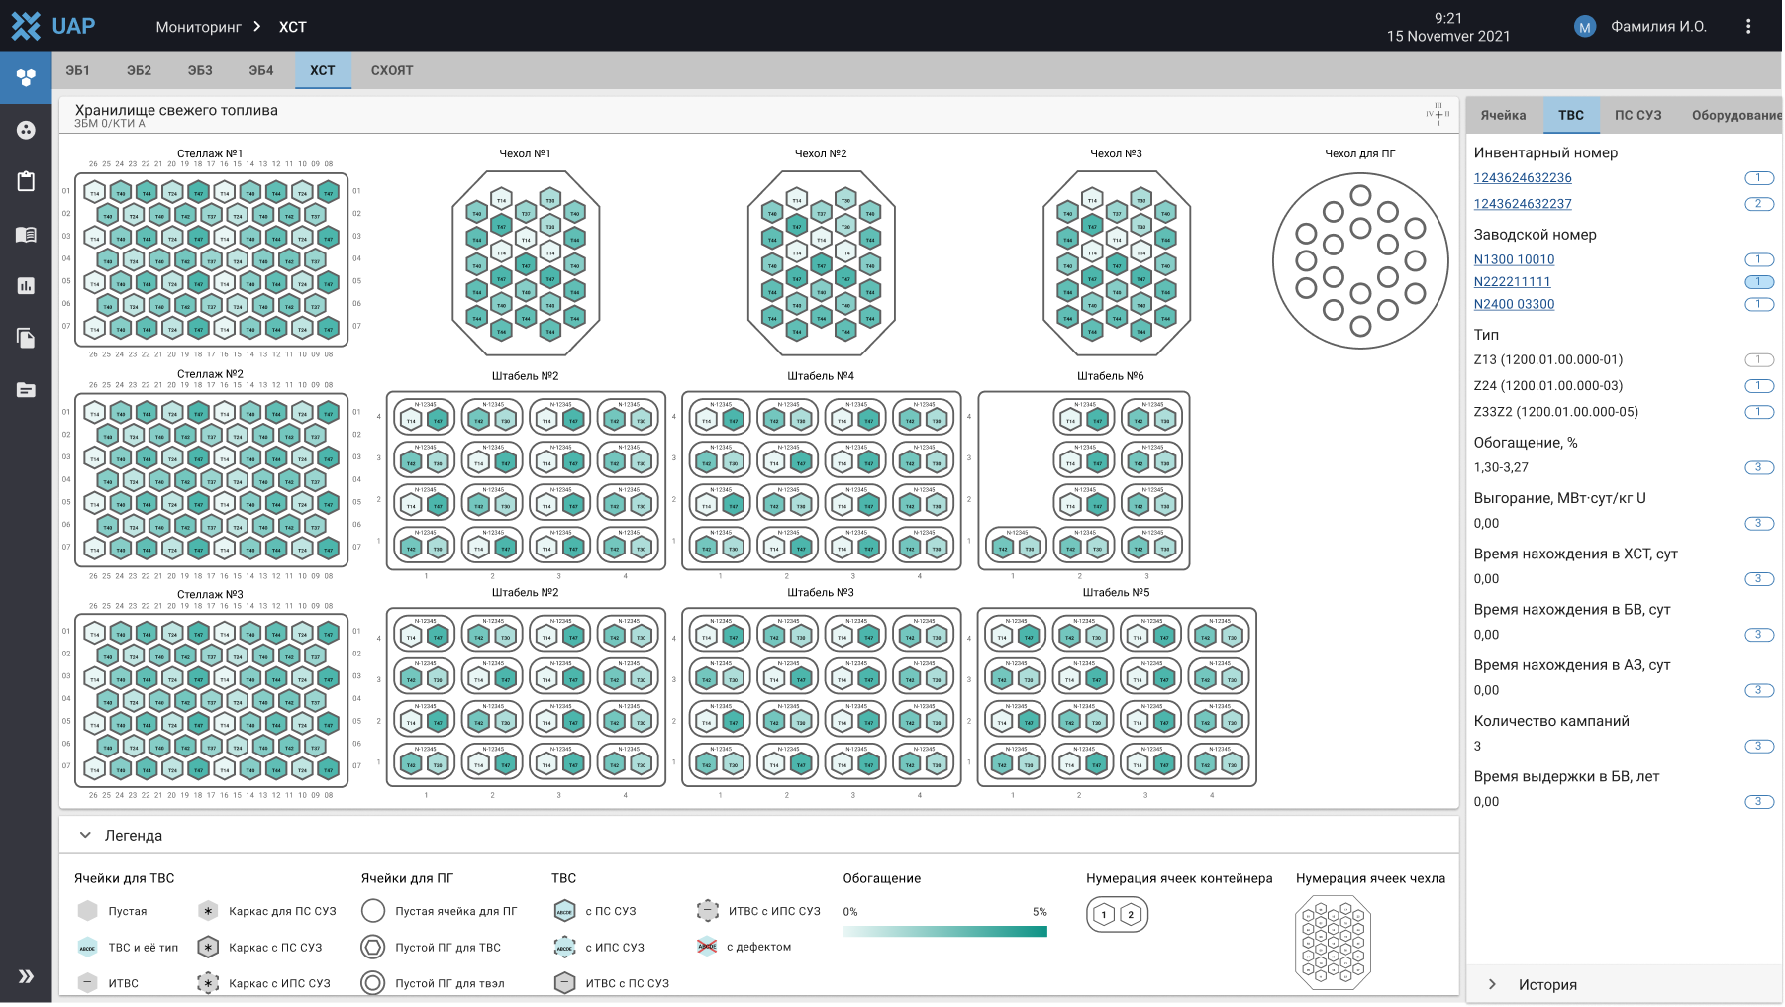The width and height of the screenshot is (1785, 1007).
Task: Expand the left sidebar with double chevron
Action: point(26,976)
